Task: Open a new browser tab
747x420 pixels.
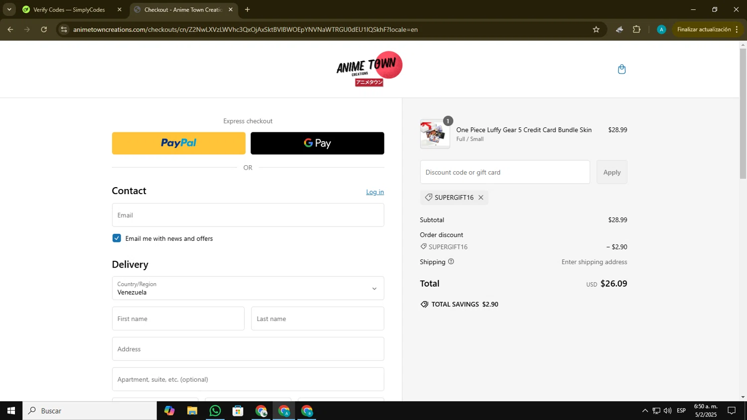Action: pos(248,9)
